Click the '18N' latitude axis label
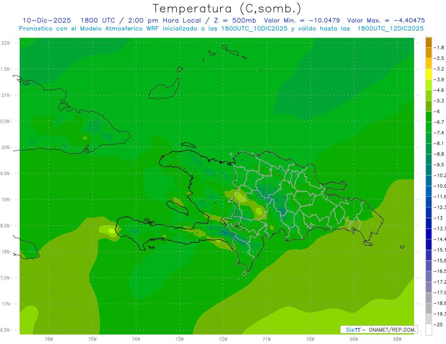Viewport: 446px width, 344px height. click(x=6, y=252)
